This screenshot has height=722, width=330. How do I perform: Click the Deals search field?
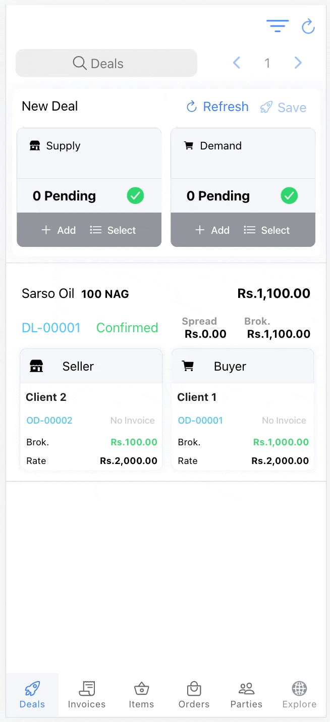[106, 62]
